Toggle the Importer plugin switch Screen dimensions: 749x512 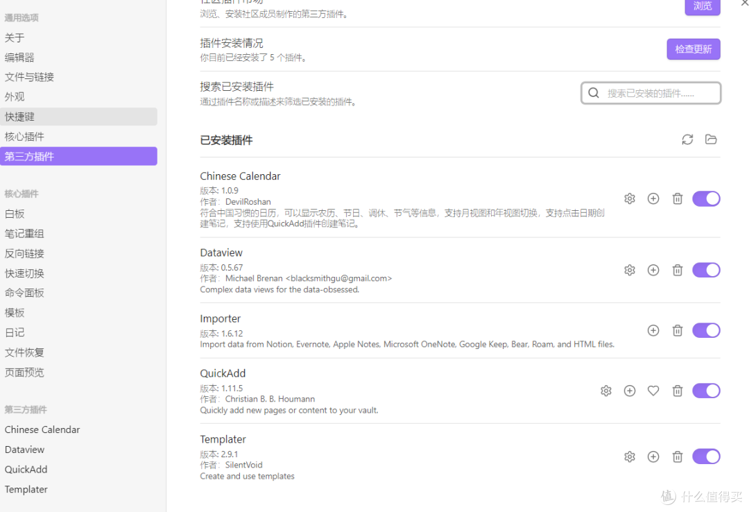(706, 330)
